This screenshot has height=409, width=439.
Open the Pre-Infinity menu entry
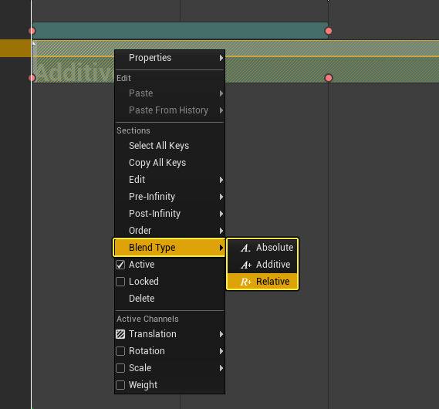click(170, 197)
